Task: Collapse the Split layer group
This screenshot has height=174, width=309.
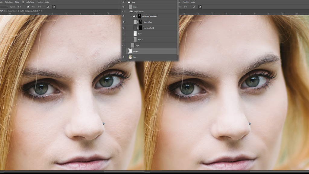Action: (126, 2)
